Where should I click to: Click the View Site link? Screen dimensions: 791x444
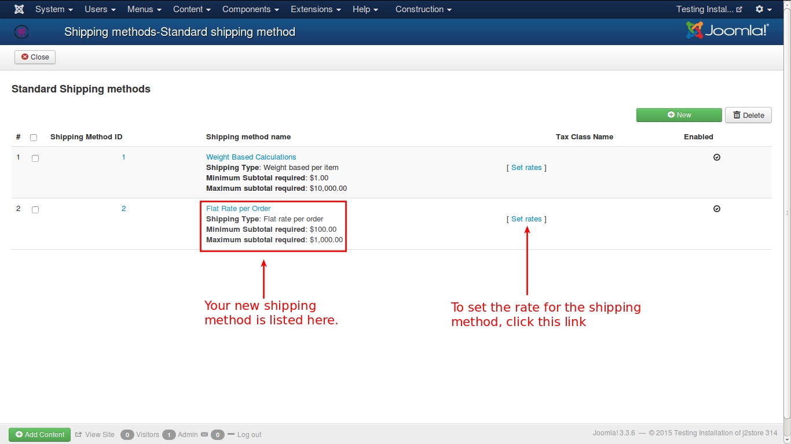(95, 435)
